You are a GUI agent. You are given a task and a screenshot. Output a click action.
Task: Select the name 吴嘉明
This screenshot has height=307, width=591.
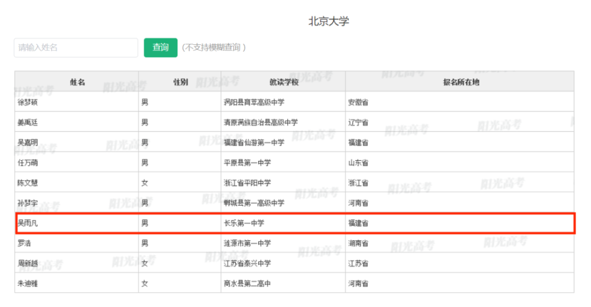point(28,143)
